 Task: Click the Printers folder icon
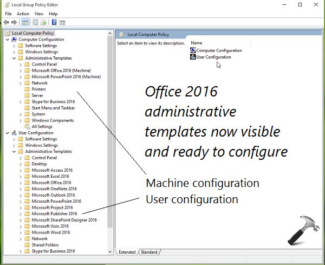coord(27,89)
